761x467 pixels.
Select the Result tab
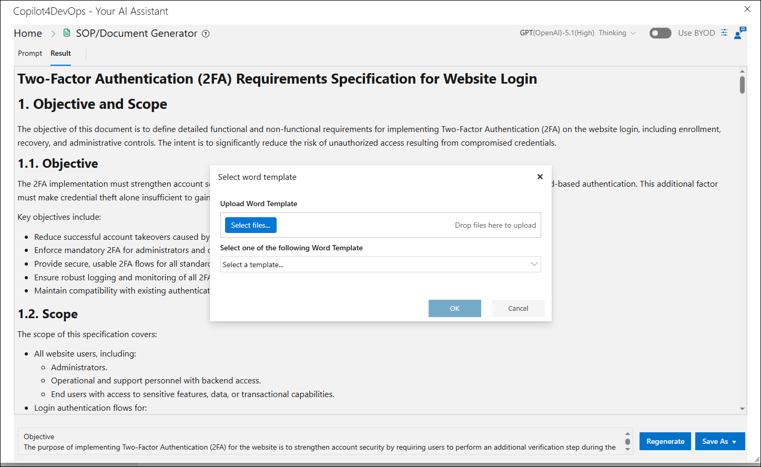(x=60, y=53)
